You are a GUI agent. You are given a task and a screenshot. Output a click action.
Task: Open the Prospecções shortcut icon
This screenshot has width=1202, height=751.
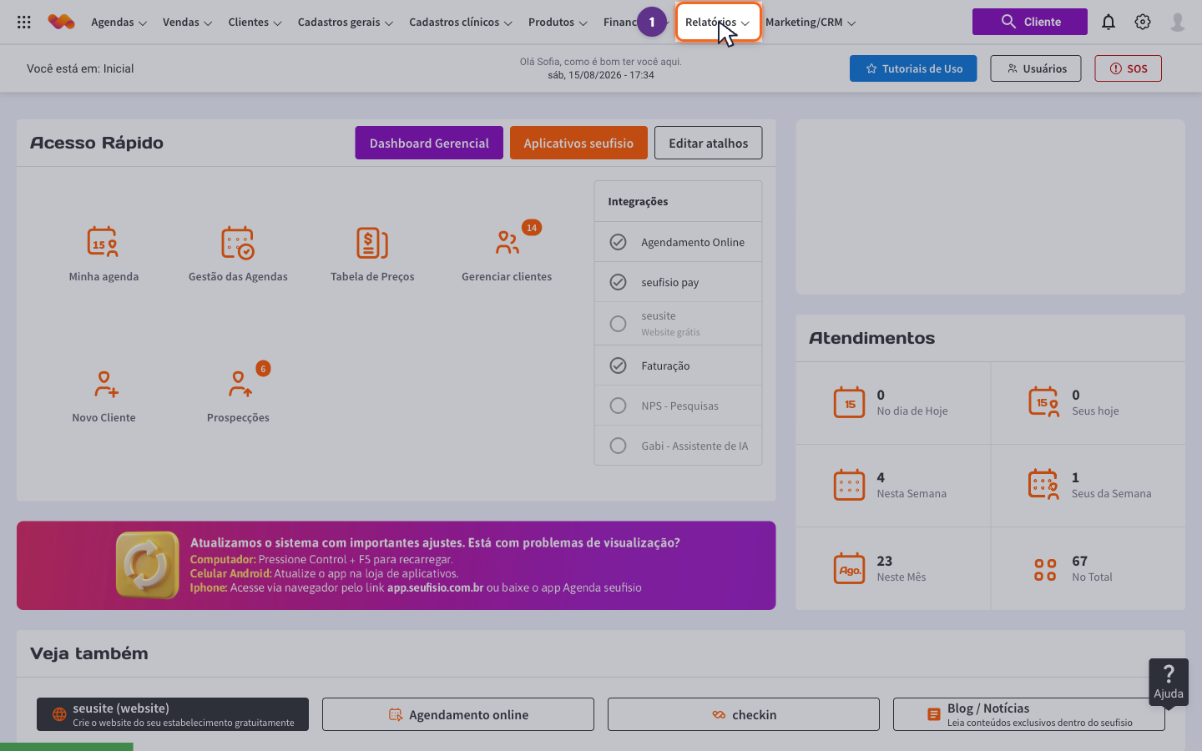[240, 384]
